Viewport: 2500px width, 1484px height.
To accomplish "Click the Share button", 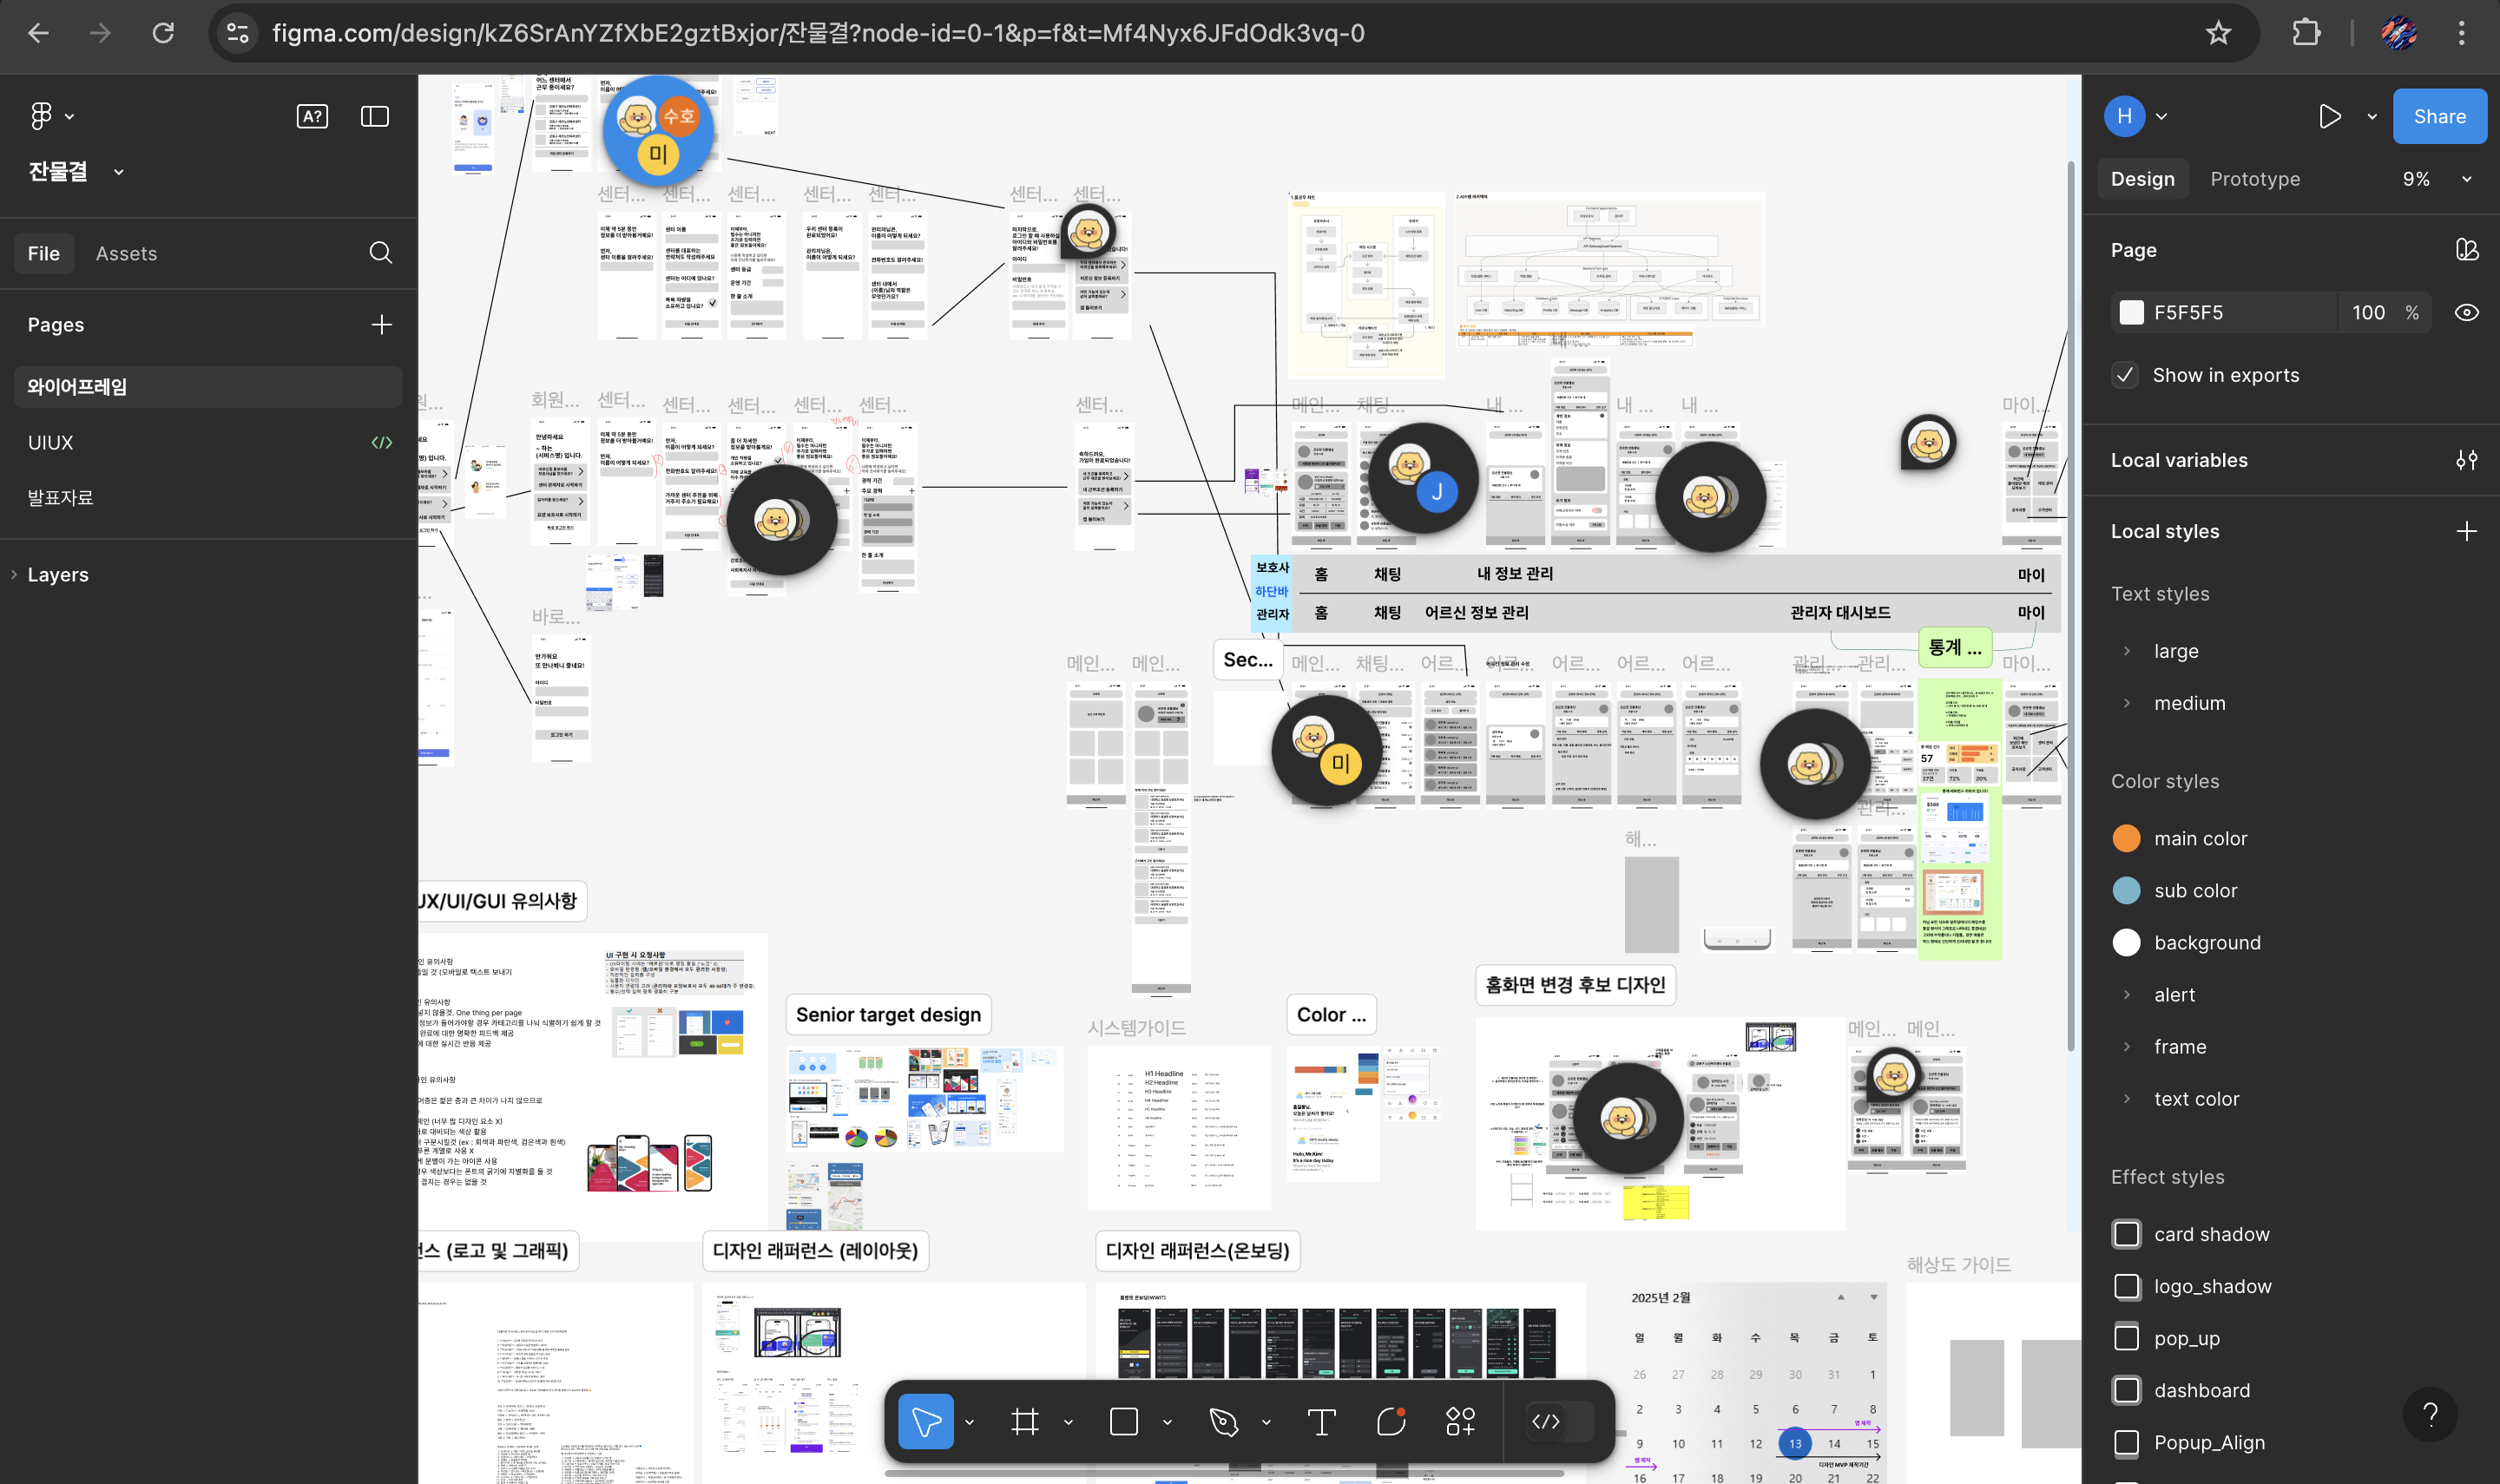I will pyautogui.click(x=2438, y=116).
